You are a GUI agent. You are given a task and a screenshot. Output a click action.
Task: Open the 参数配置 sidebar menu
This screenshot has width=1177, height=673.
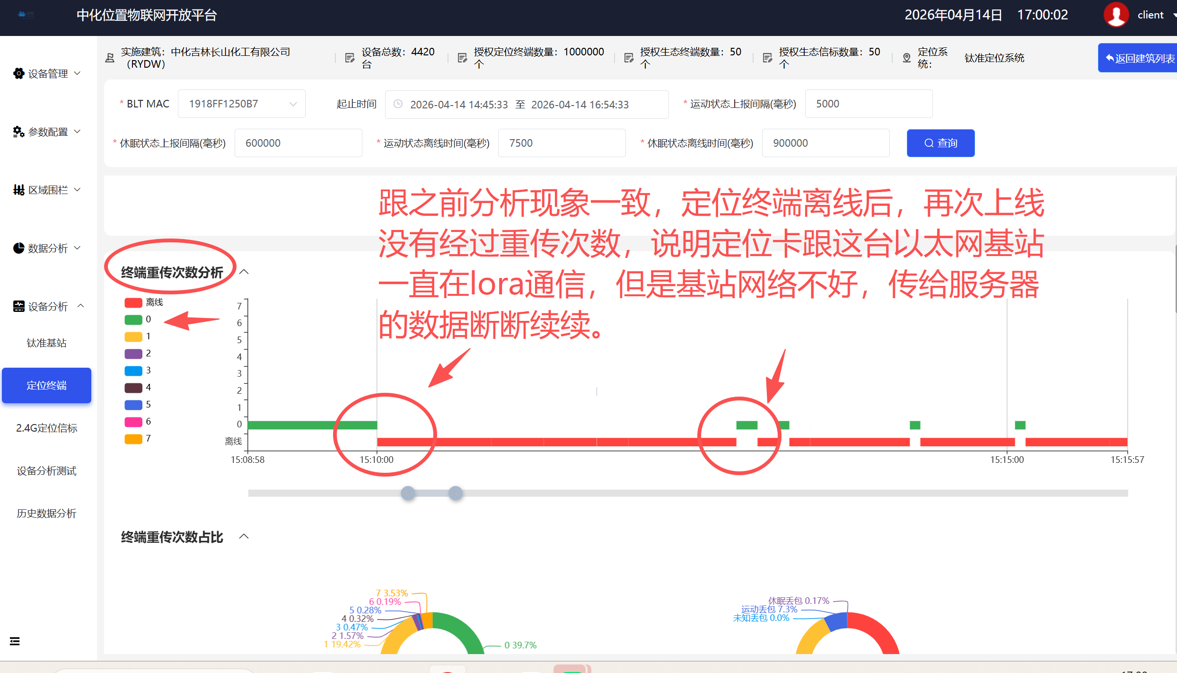[x=47, y=132]
